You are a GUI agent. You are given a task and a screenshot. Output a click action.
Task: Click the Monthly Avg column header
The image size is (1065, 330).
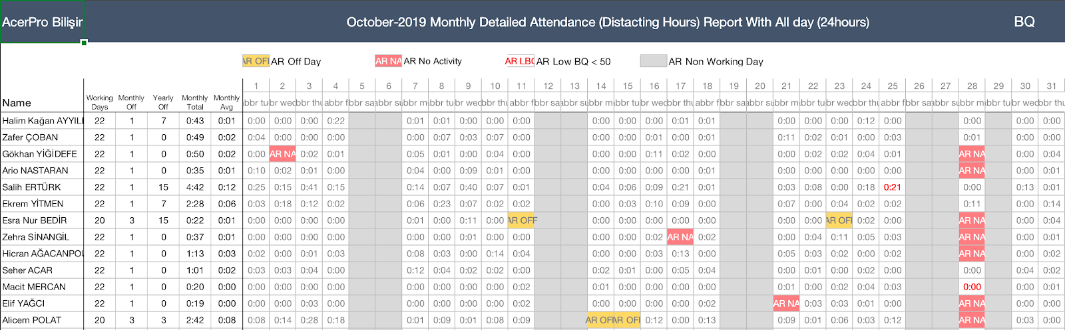tap(226, 102)
